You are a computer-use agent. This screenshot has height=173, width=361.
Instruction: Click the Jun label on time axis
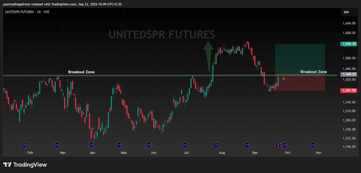[153, 153]
